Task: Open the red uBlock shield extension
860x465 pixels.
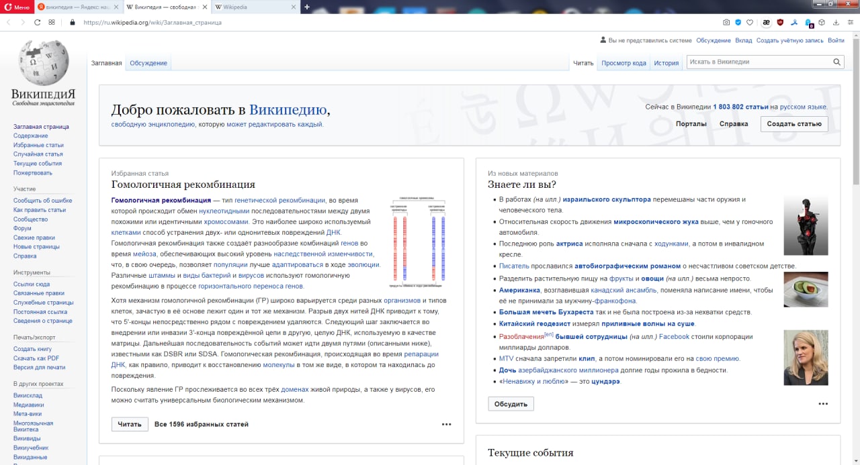Action: [780, 22]
